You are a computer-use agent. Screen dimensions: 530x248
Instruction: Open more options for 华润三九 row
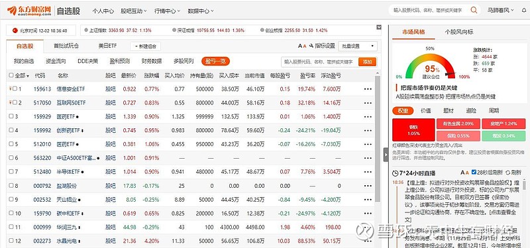tap(368, 227)
